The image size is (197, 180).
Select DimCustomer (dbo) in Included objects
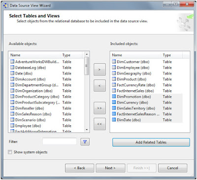pyautogui.click(x=133, y=62)
